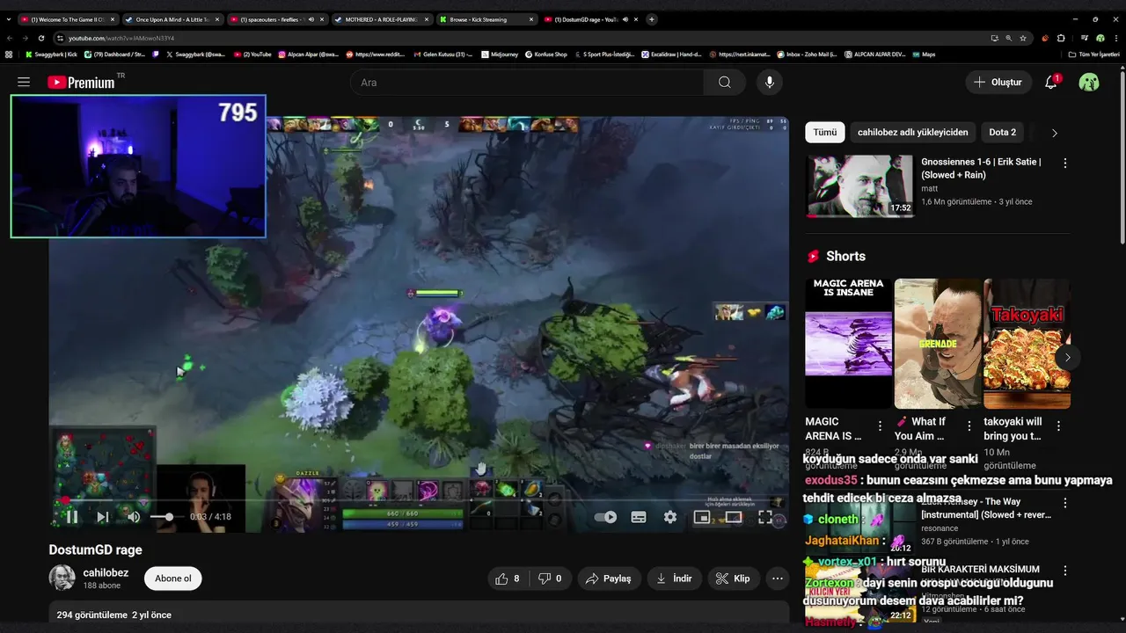Open the browser apps grid icon
Image resolution: width=1126 pixels, height=633 pixels.
(9, 55)
